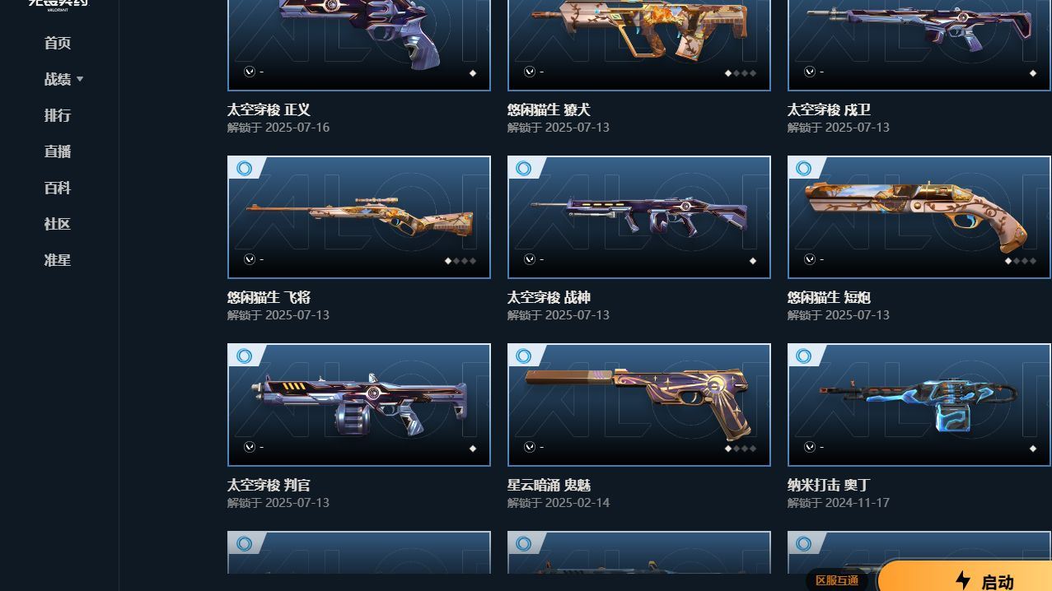Click Valorant points icon on 太空穿梭 正义 card
Screen dimensions: 1052x591
tap(250, 72)
